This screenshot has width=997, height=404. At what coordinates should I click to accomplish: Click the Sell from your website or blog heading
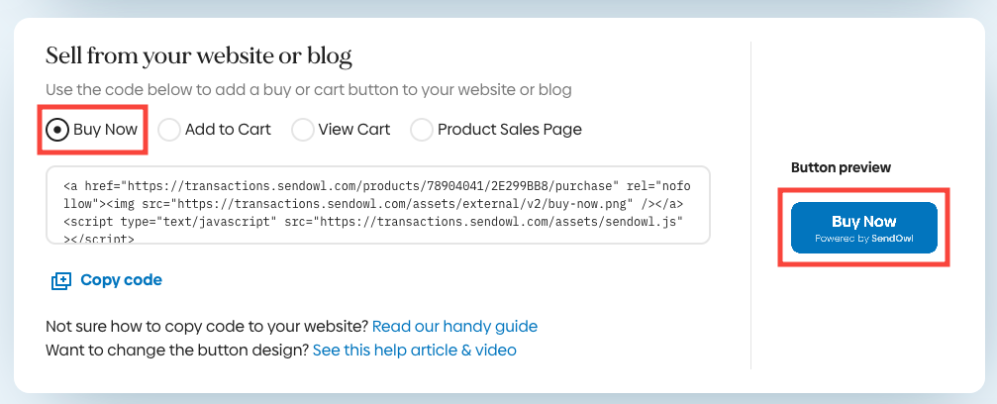coord(199,56)
